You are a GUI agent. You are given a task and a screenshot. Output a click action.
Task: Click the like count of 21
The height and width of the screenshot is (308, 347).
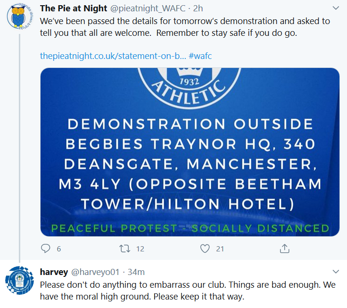(x=220, y=249)
